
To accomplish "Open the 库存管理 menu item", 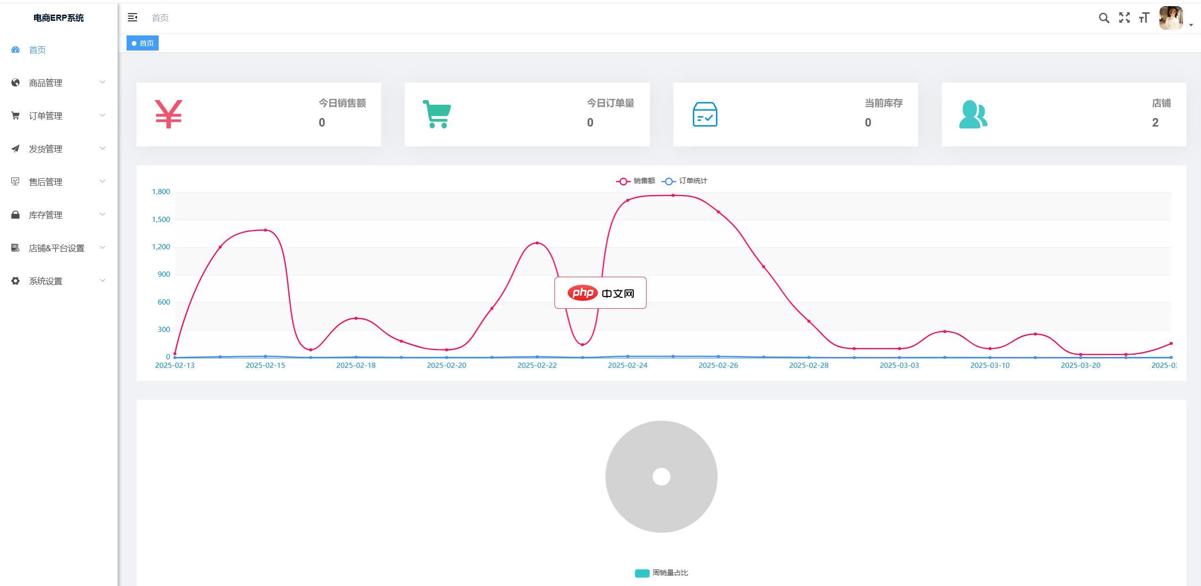I will 59,215.
